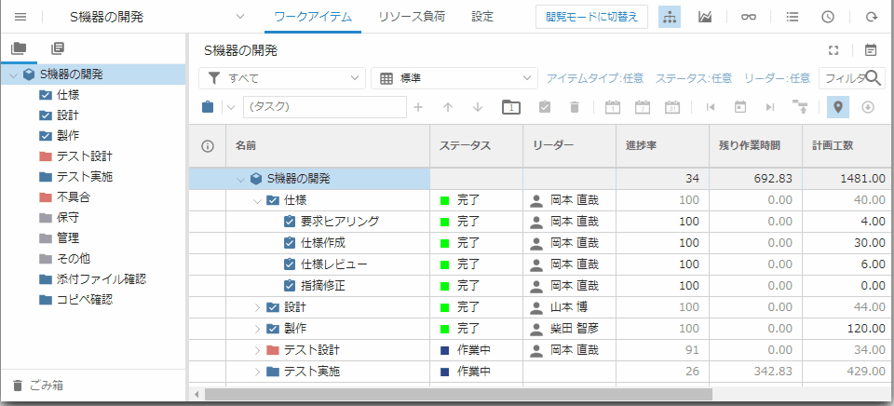
Task: Click the delete trash toolbar icon
Action: click(575, 107)
